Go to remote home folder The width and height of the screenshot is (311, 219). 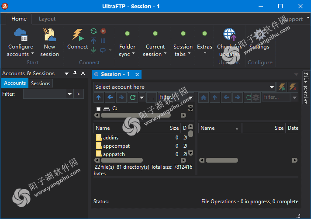click(x=204, y=97)
